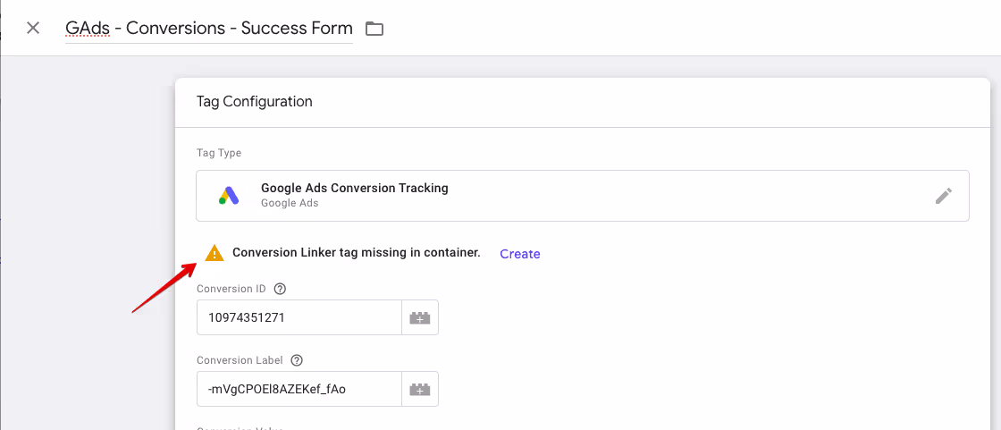1001x430 pixels.
Task: Open help icon next to Conversion ID
Action: [280, 289]
